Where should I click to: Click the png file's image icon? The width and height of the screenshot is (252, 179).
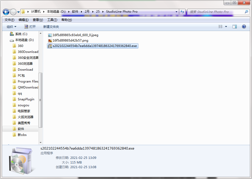point(50,40)
